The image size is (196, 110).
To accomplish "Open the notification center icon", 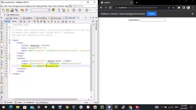I will pyautogui.click(x=191, y=107).
